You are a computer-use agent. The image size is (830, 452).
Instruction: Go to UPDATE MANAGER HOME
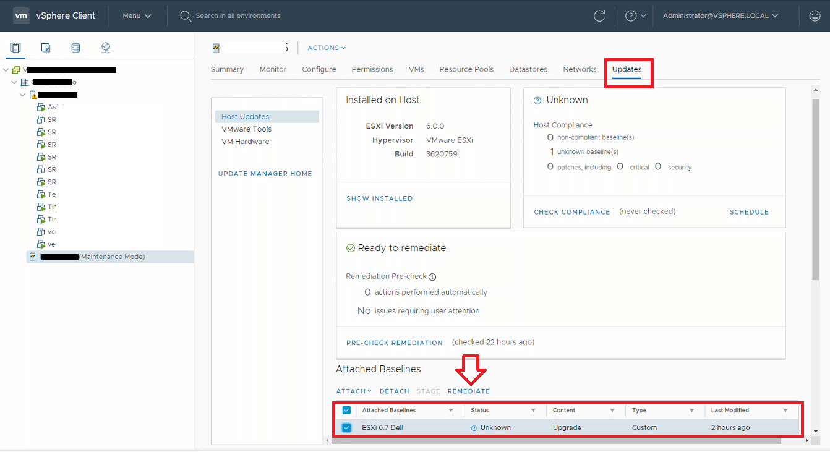coord(265,174)
